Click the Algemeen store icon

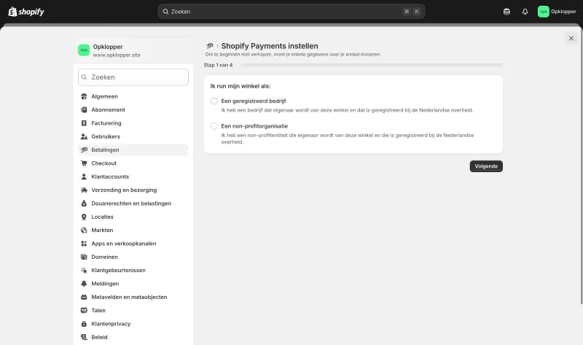click(84, 96)
